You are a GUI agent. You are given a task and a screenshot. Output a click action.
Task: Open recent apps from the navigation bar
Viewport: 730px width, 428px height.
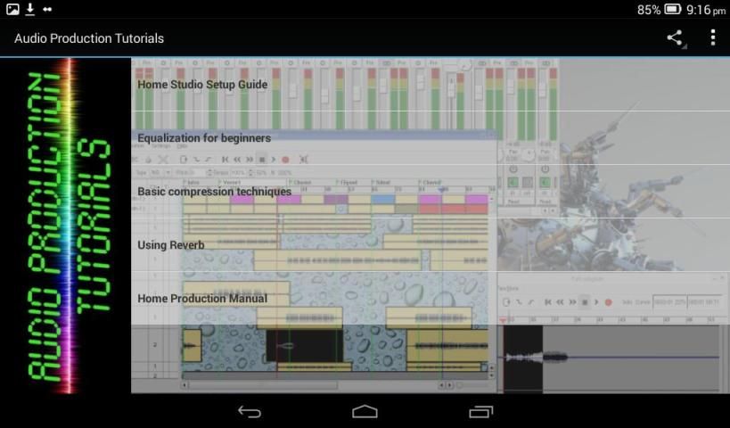click(480, 411)
